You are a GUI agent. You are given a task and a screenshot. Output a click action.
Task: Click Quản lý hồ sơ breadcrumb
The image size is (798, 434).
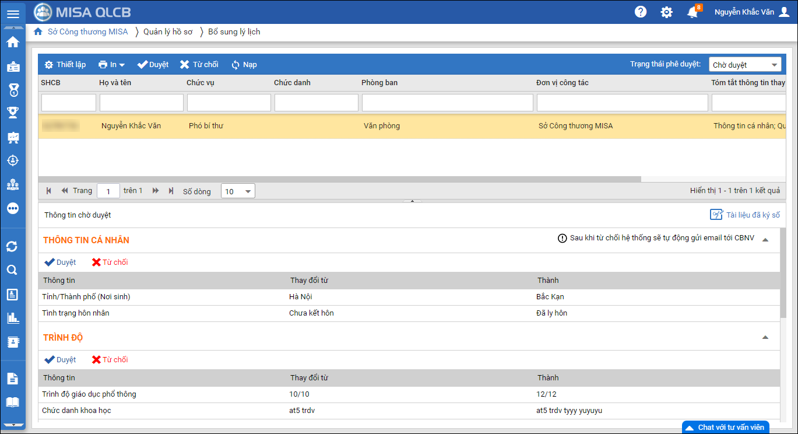(168, 32)
